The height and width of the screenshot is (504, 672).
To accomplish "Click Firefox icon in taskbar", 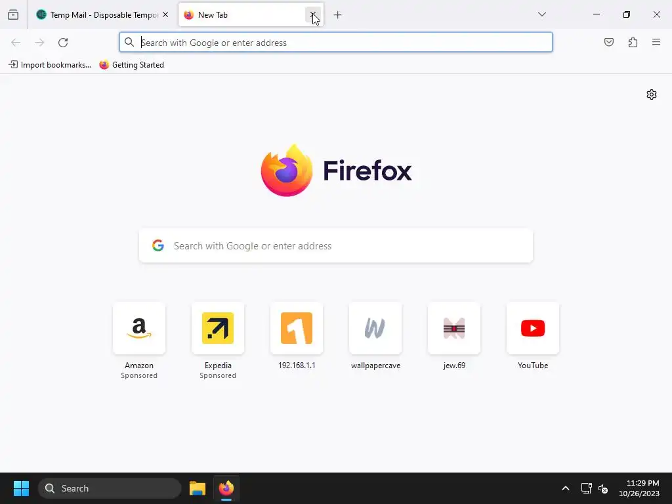I will click(226, 488).
